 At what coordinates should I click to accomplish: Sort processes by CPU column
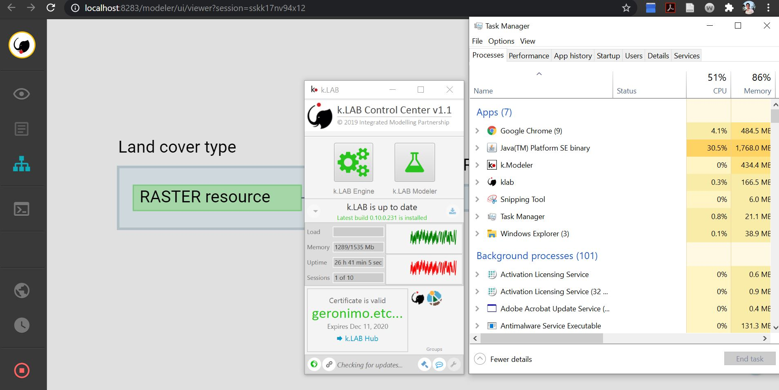(708, 84)
